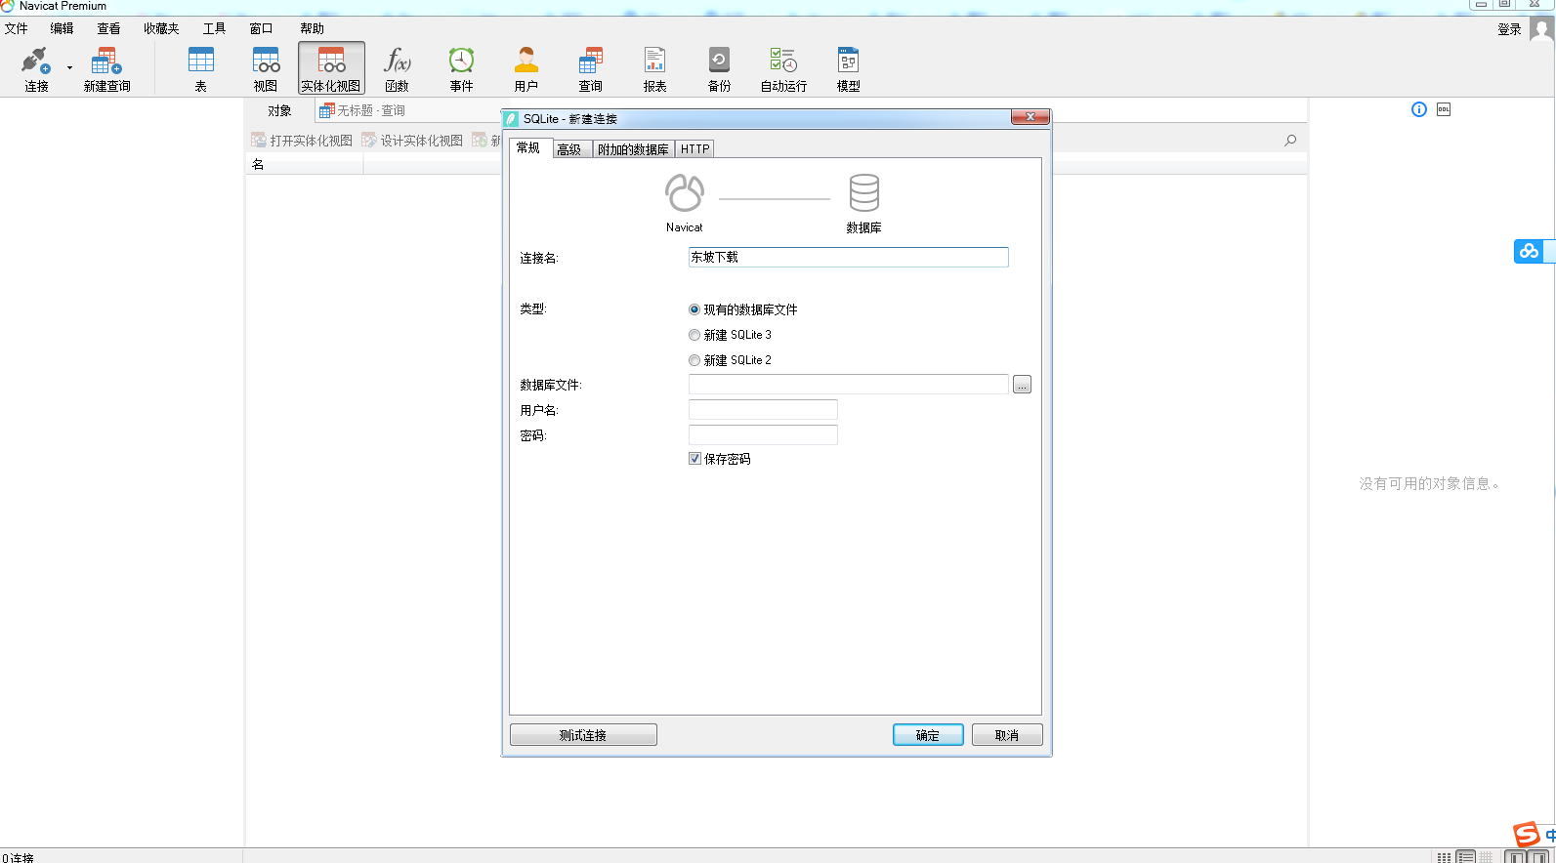Click the 用户 (User) toolbar icon
The height and width of the screenshot is (863, 1556).
pyautogui.click(x=526, y=69)
